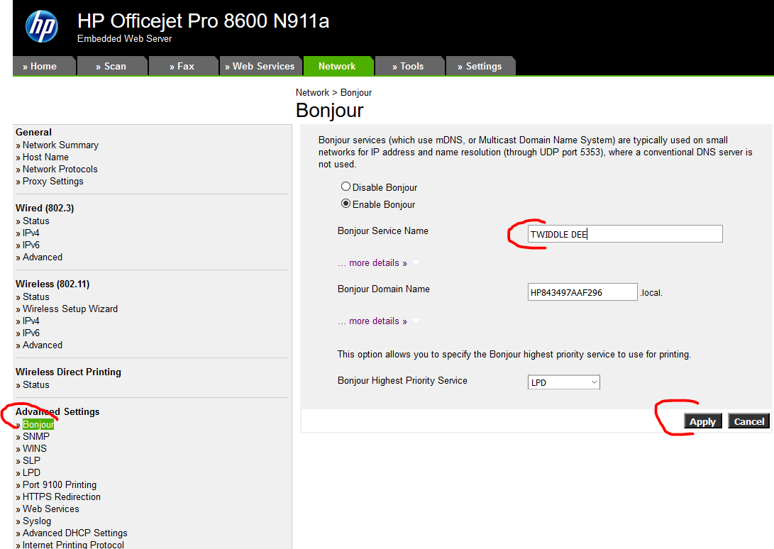Click the Bonjour Domain Name field
The width and height of the screenshot is (774, 549).
[x=582, y=292]
